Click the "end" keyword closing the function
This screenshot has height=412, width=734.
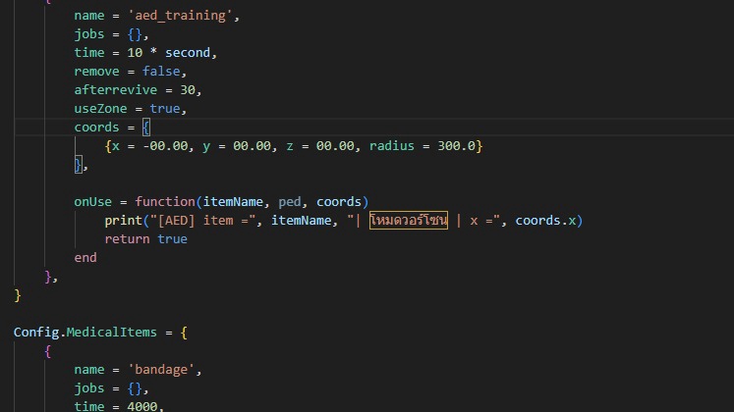point(85,257)
